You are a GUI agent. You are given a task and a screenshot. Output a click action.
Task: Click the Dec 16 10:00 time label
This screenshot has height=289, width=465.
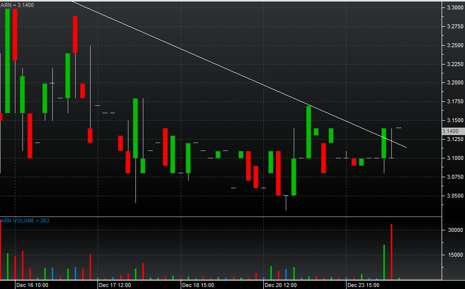pos(32,285)
